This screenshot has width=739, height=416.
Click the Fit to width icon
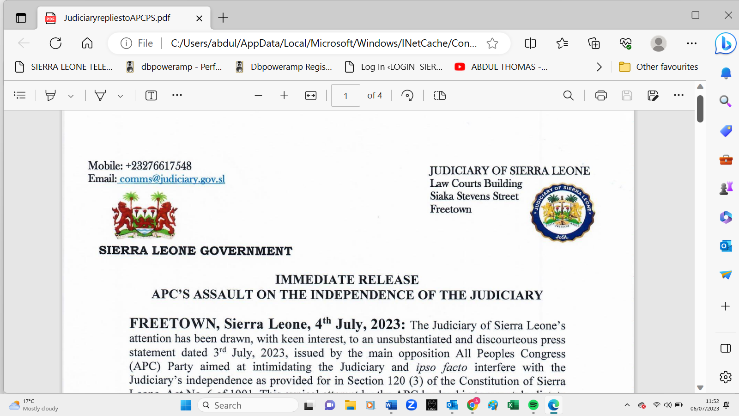pyautogui.click(x=311, y=95)
